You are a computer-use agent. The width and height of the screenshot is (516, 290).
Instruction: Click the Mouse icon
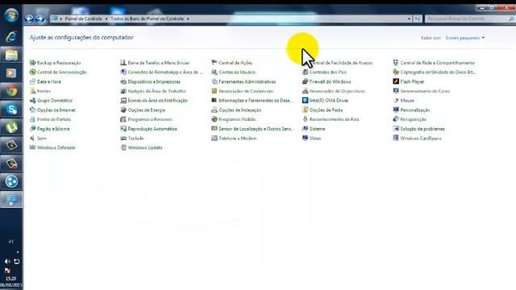tap(396, 101)
